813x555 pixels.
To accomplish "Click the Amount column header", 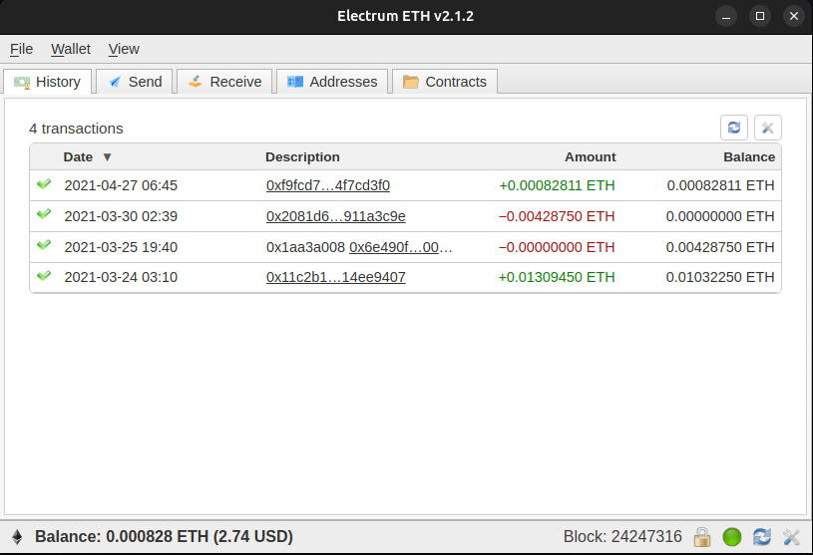I will click(x=590, y=156).
